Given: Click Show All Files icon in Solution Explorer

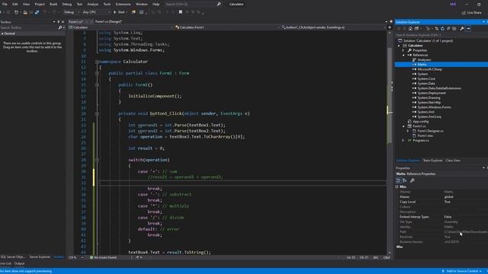Looking at the screenshot, I should coord(454,29).
